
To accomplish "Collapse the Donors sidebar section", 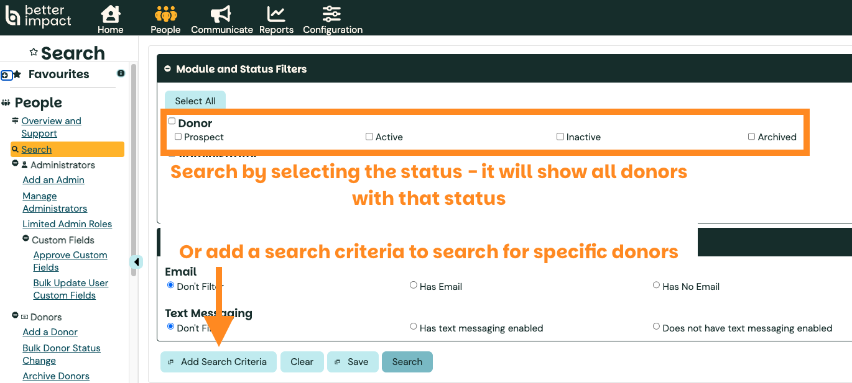I will click(16, 316).
